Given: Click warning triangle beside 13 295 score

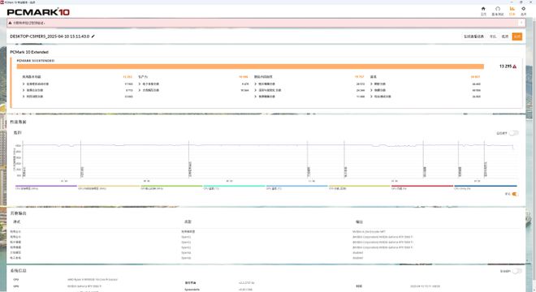Looking at the screenshot, I should coord(514,67).
